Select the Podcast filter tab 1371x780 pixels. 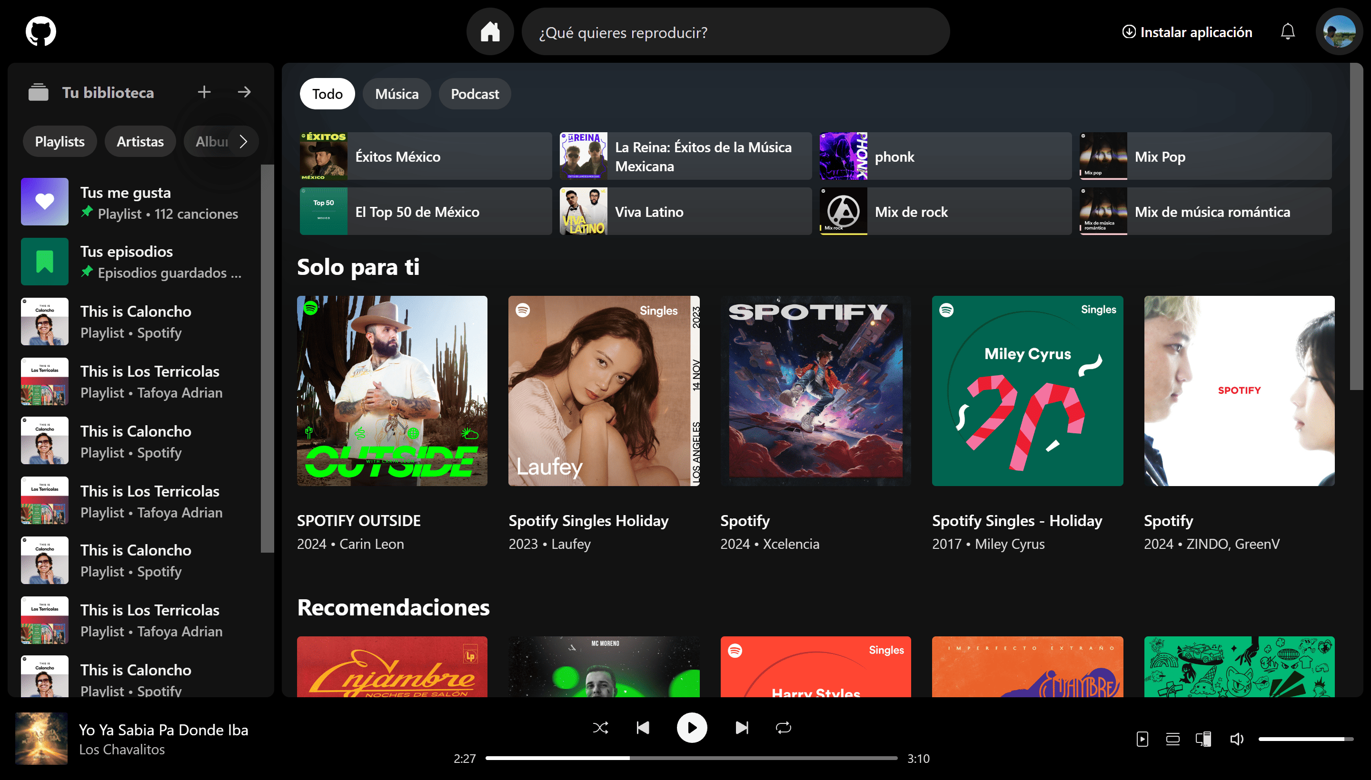coord(475,94)
